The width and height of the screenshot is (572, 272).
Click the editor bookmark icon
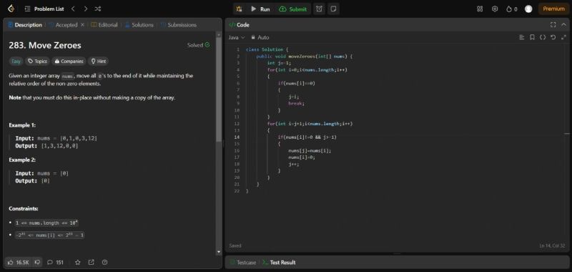(x=532, y=37)
